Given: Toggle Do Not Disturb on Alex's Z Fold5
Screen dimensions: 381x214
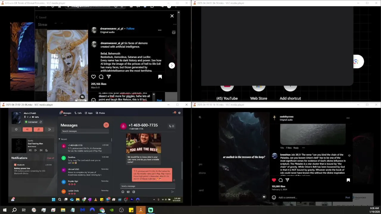Looking at the screenshot, I should 16,129.
